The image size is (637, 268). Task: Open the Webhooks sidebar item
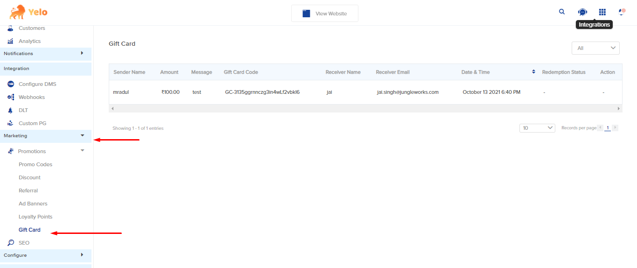31,97
